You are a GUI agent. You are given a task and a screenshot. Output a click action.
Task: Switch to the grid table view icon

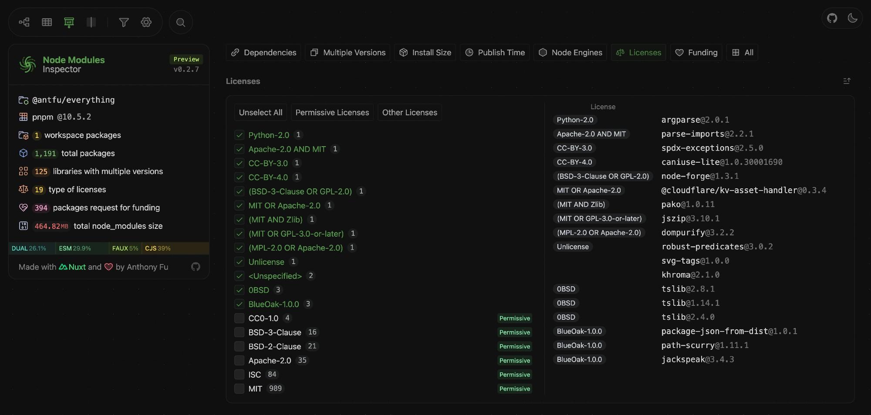pos(47,22)
